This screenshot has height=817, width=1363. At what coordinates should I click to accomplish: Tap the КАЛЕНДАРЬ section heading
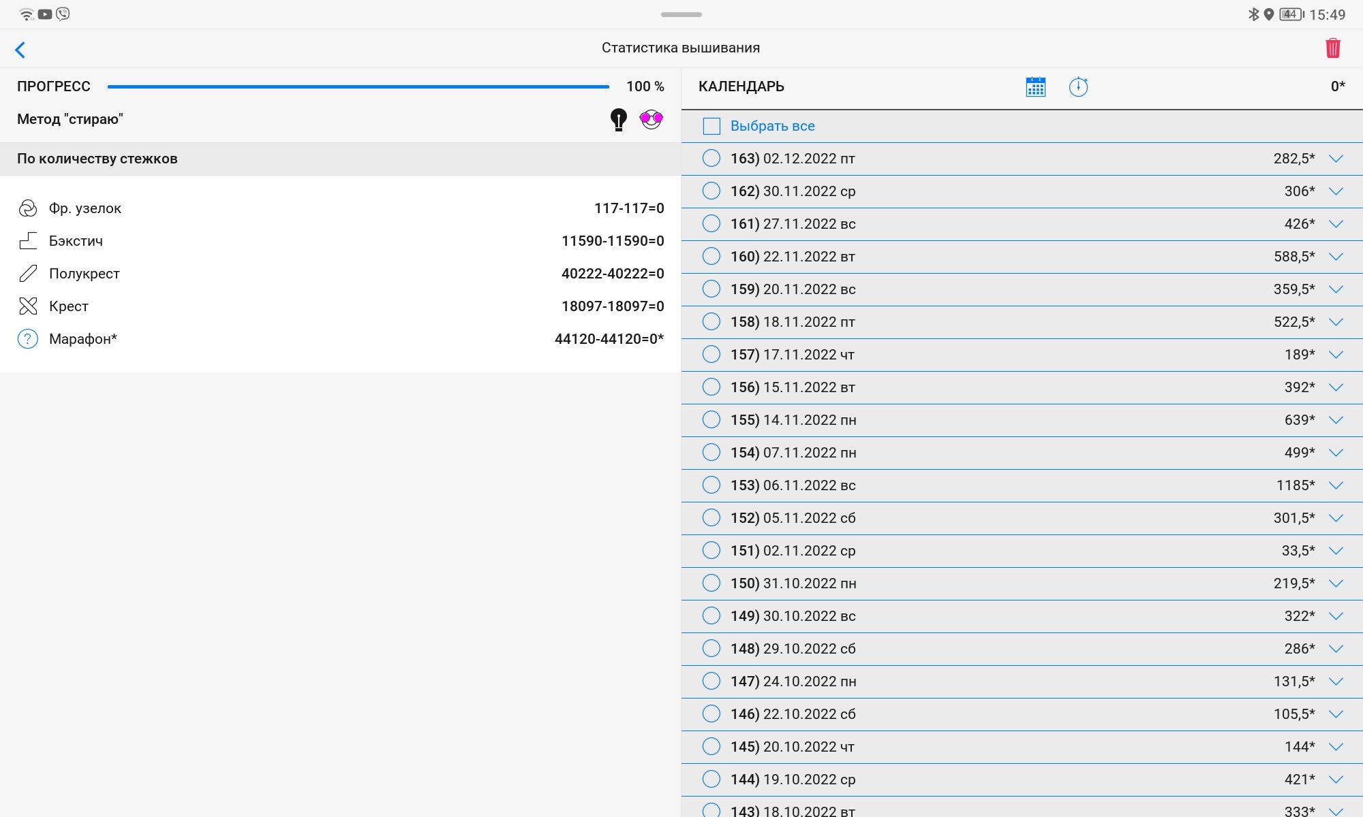coord(741,86)
